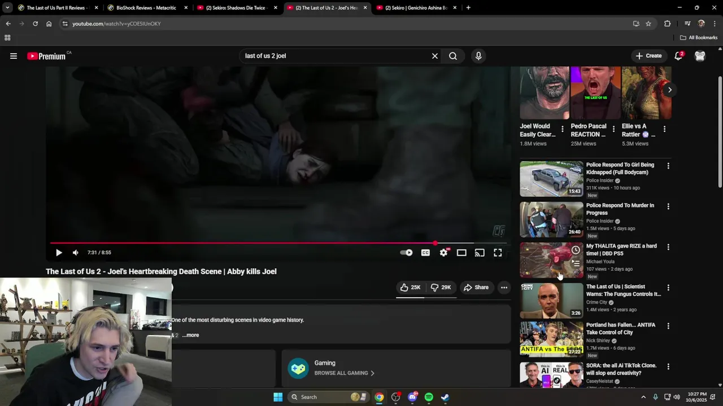Open options for Portland has Fallen video
Viewport: 723px width, 406px height.
[x=668, y=326]
